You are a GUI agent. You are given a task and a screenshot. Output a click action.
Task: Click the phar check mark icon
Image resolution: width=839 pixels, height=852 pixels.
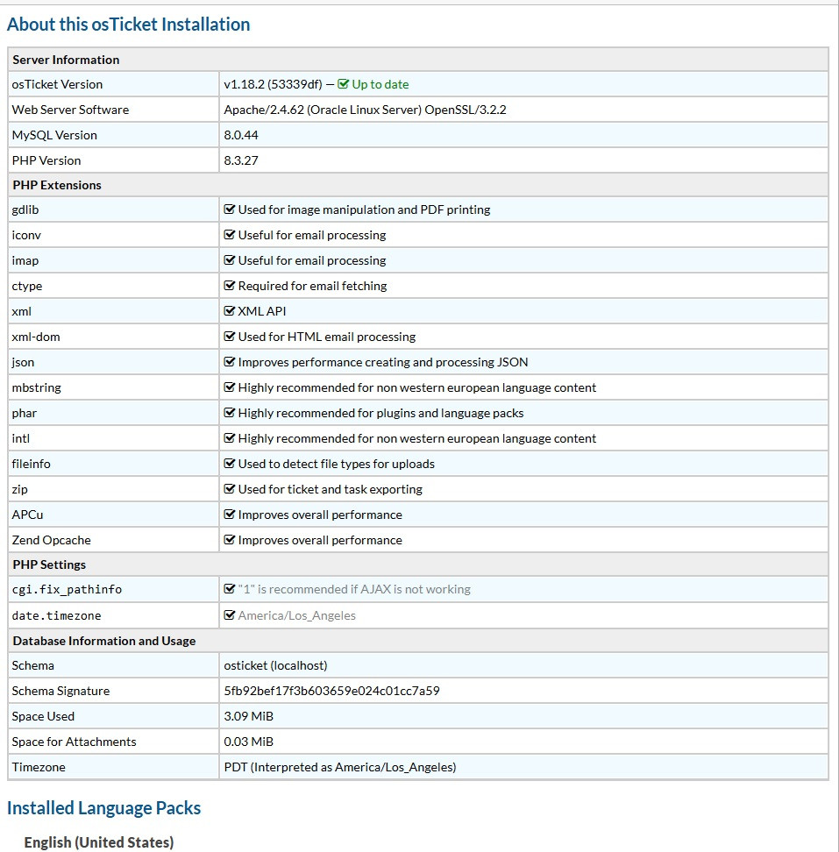(230, 413)
